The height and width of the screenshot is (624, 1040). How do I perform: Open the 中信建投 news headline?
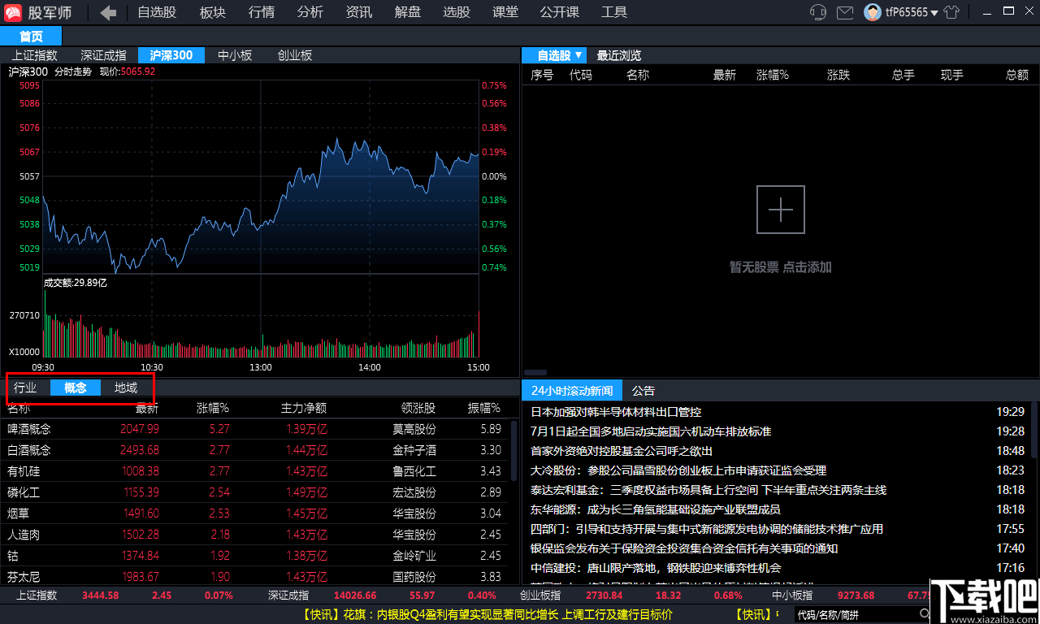point(656,568)
